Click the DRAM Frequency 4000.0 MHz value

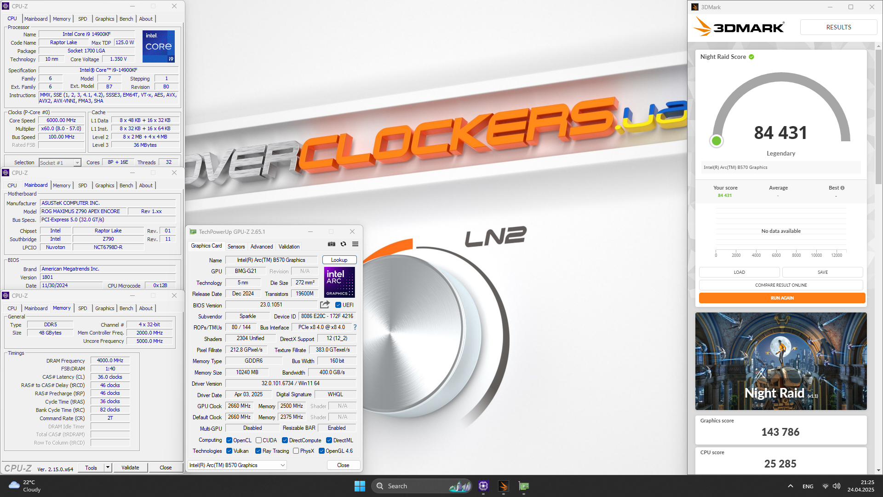click(x=110, y=361)
